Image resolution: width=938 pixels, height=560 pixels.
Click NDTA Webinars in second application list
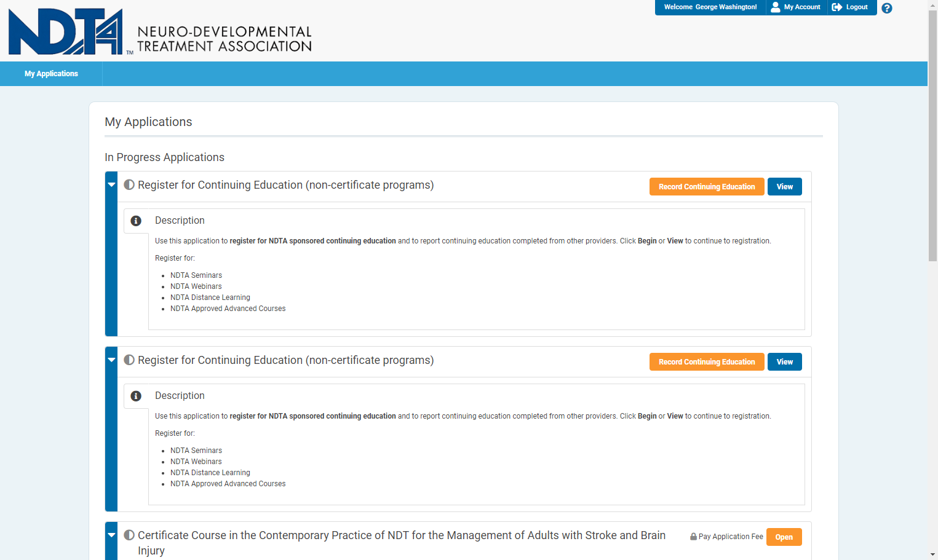(x=196, y=462)
